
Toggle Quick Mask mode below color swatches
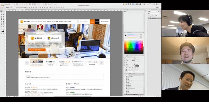[x=1, y=33]
